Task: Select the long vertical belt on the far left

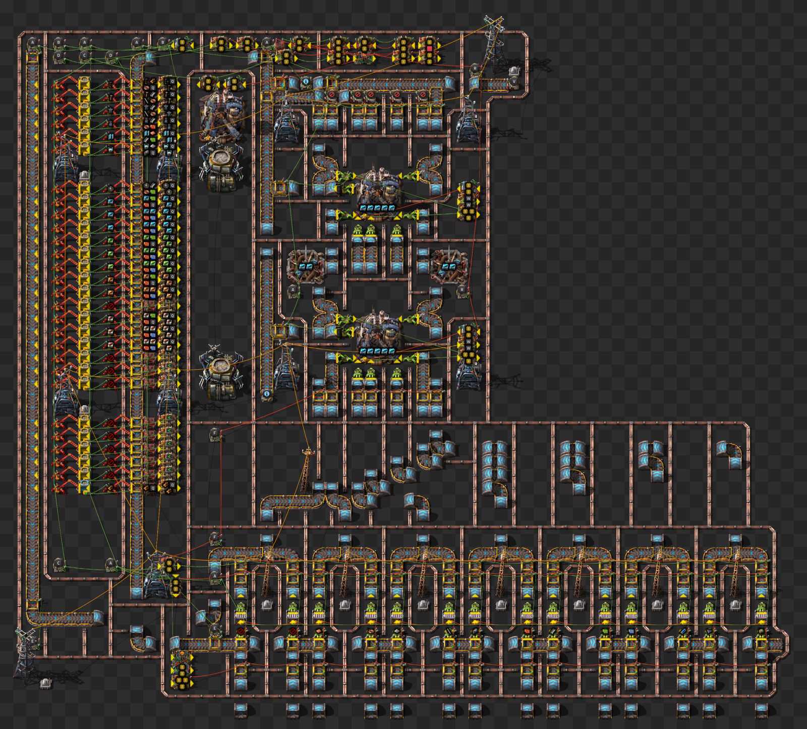Action: [33, 328]
